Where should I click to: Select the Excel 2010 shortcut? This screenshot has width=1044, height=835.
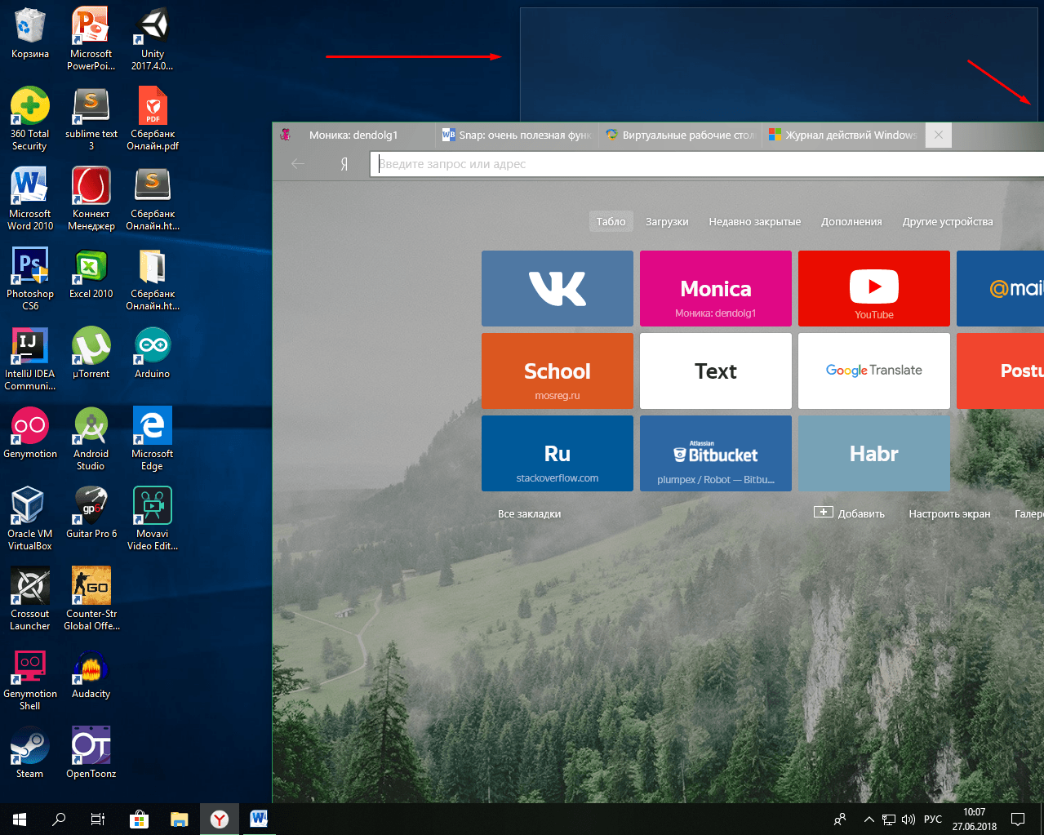(91, 273)
